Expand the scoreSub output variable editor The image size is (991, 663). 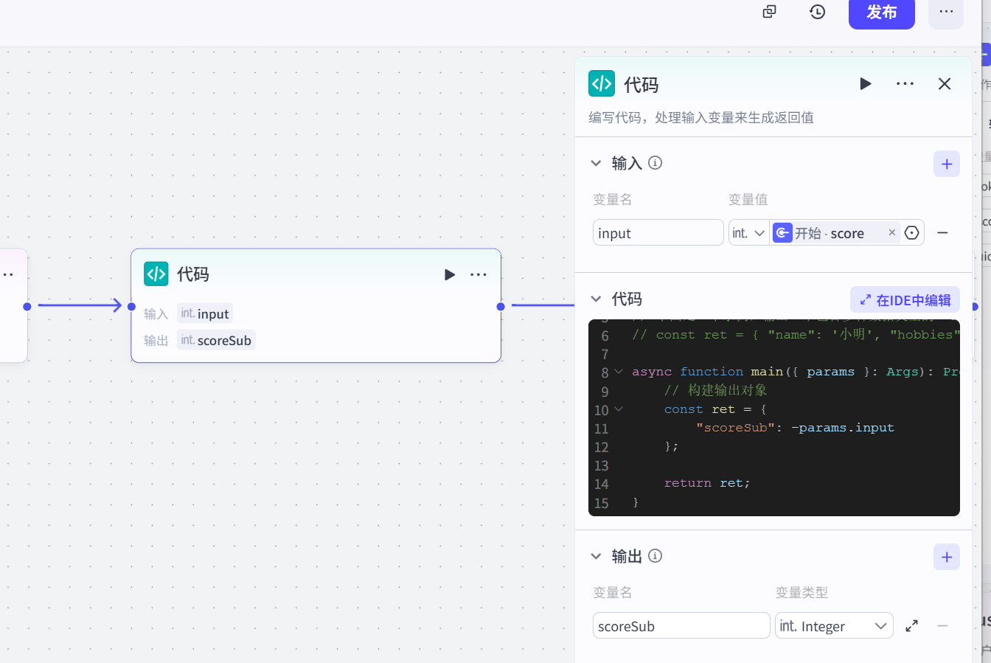(911, 626)
